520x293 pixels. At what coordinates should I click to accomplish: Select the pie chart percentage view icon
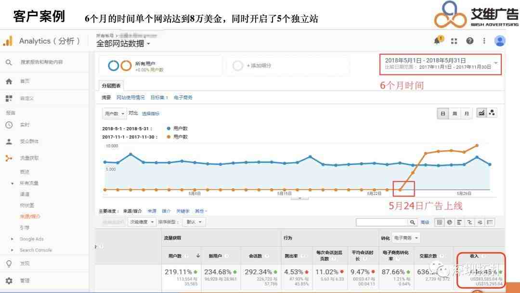click(x=449, y=222)
